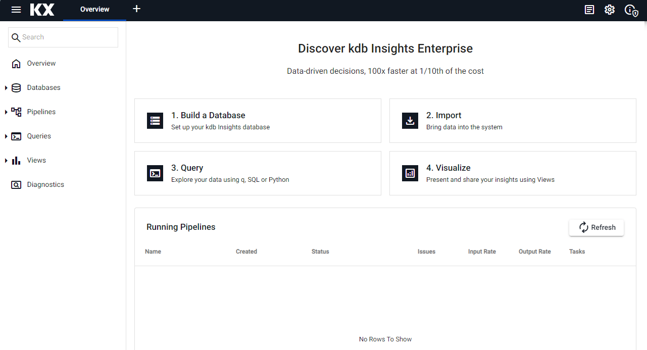Sort by Tasks column header
This screenshot has width=647, height=350.
tap(577, 252)
